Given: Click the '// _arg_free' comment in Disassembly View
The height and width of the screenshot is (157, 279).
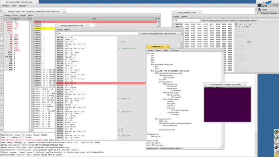Looking at the screenshot, I should (124, 136).
